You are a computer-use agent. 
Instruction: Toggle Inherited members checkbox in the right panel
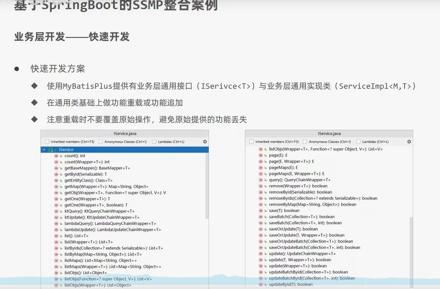[252, 142]
